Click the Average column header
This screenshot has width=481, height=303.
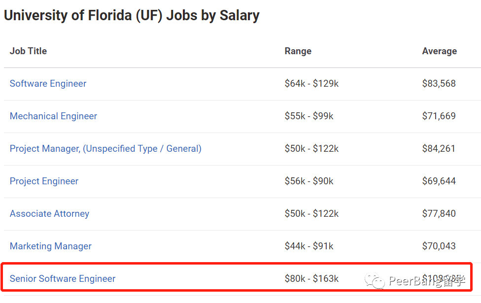click(439, 51)
